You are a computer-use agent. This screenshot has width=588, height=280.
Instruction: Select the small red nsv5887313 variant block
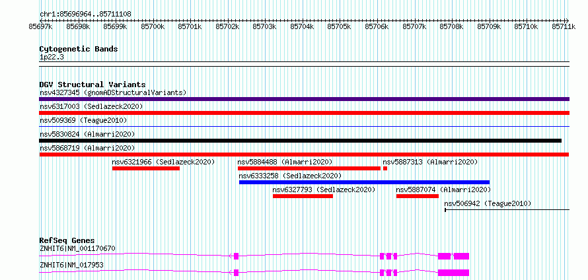pyautogui.click(x=385, y=168)
